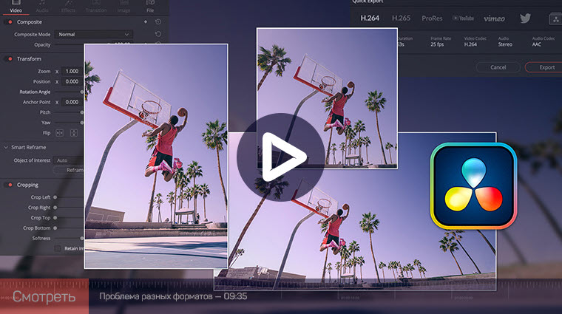This screenshot has width=562, height=314.
Task: Toggle the Cropping section enable dot
Action: 10,185
